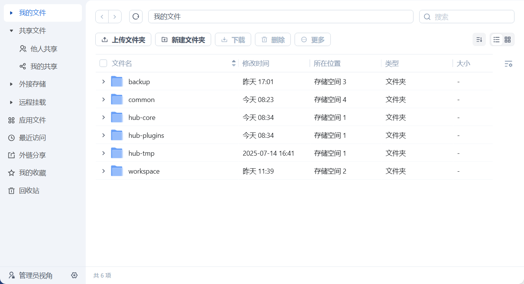524x284 pixels.
Task: Click 存储空间 2 in workspace row
Action: click(x=330, y=171)
